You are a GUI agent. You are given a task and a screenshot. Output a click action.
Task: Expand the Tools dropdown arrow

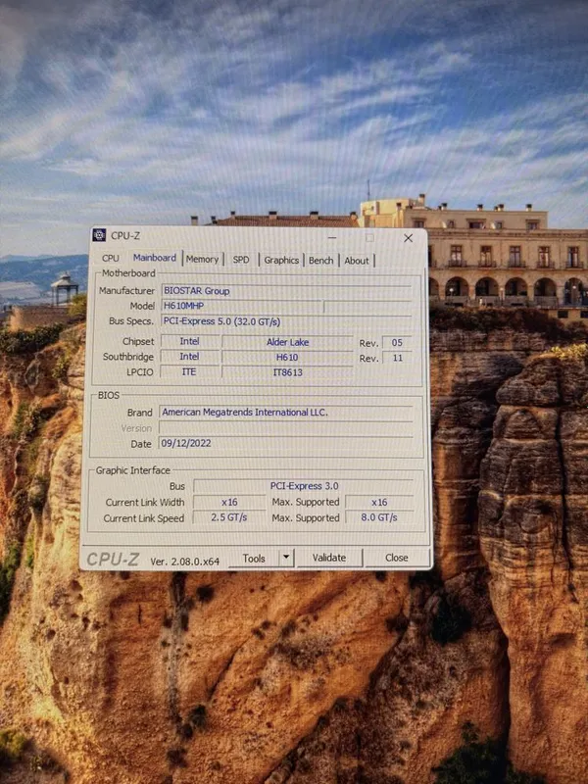(x=286, y=558)
